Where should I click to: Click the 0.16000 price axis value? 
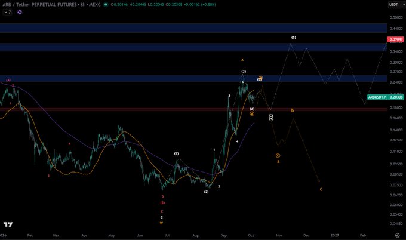[x=396, y=118]
